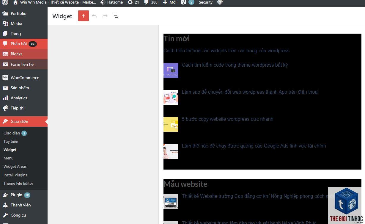Open the Yoast SEO icon with badge 2
Screen dimensions: 365x224
(x=188, y=2)
